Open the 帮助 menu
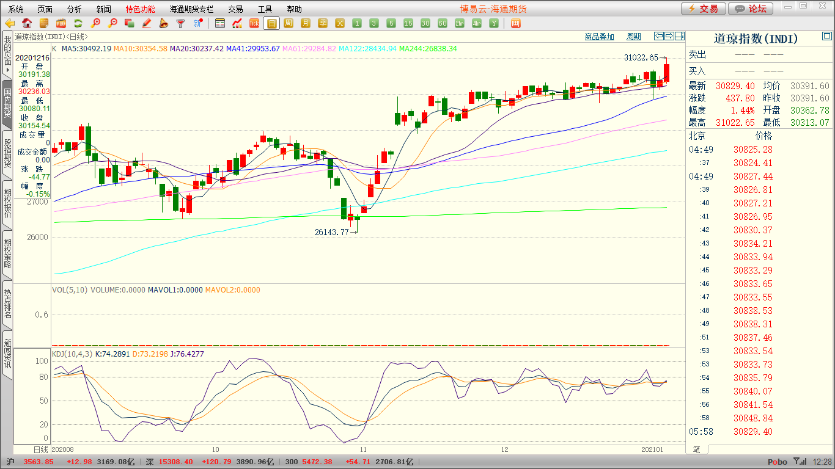 coord(295,9)
